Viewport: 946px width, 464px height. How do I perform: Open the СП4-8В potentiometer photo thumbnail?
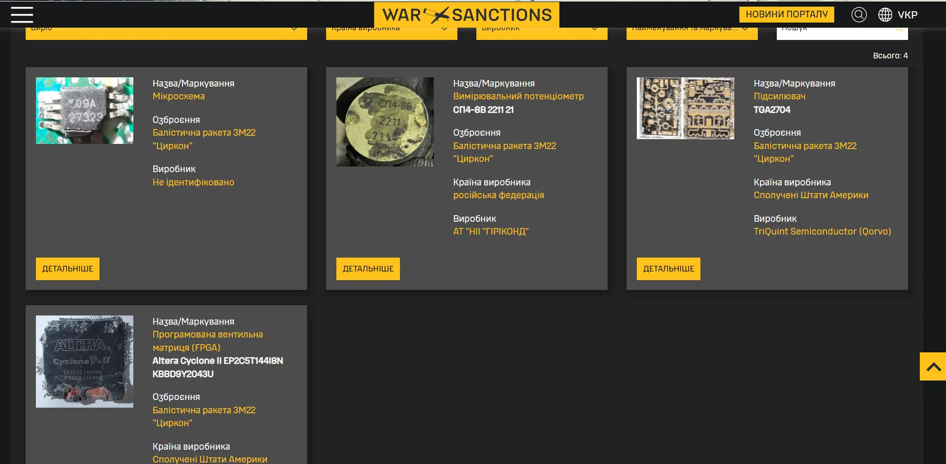coord(385,122)
